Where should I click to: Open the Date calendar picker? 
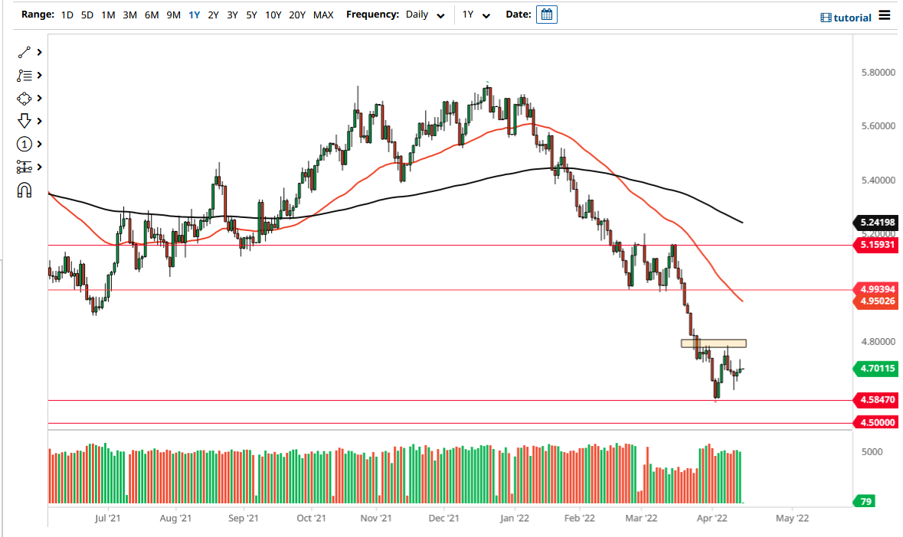tap(546, 14)
